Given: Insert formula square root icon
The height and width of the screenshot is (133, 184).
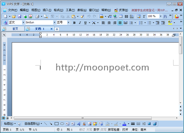Looking at the screenshot, I should (x=109, y=16).
